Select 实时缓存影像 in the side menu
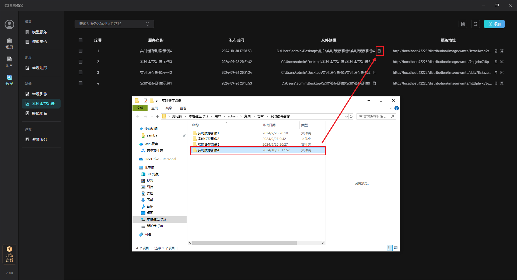 [x=41, y=104]
